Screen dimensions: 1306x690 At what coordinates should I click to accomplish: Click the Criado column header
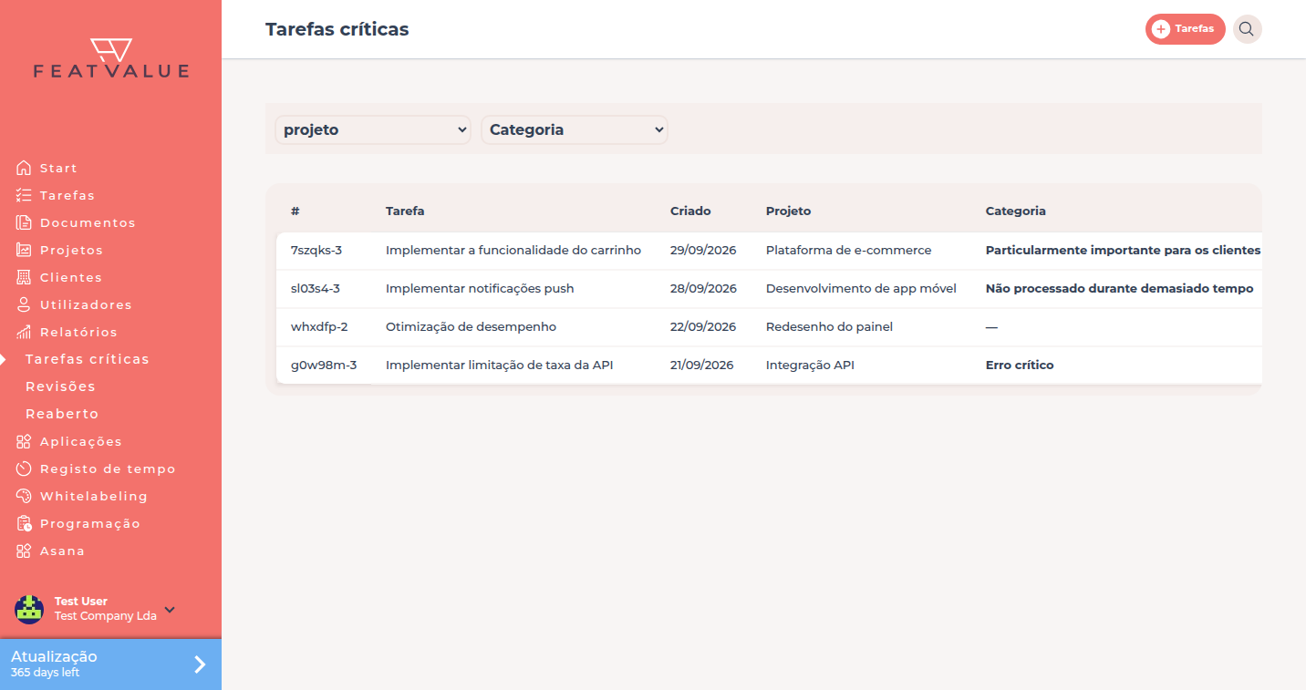[690, 211]
